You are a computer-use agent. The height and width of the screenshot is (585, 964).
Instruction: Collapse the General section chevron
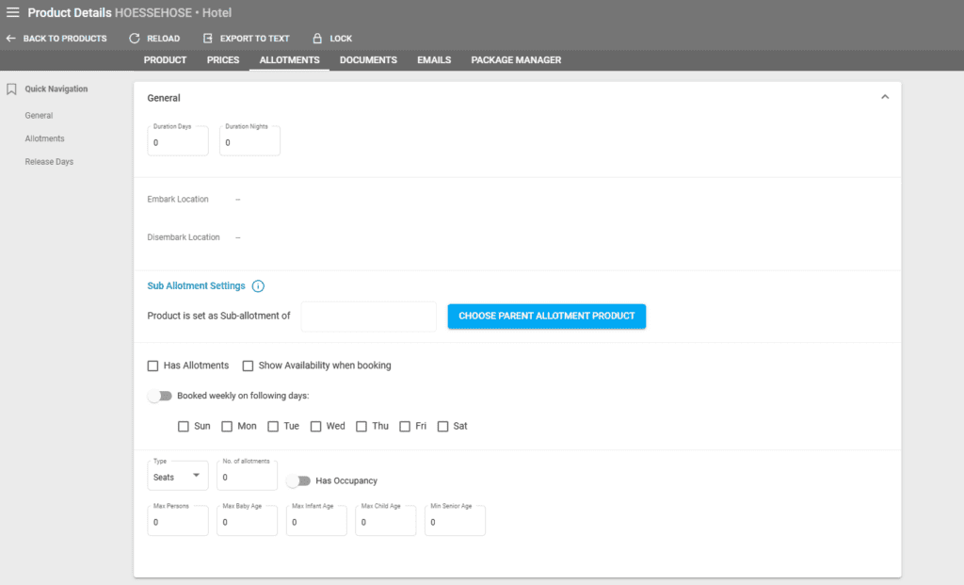click(884, 97)
